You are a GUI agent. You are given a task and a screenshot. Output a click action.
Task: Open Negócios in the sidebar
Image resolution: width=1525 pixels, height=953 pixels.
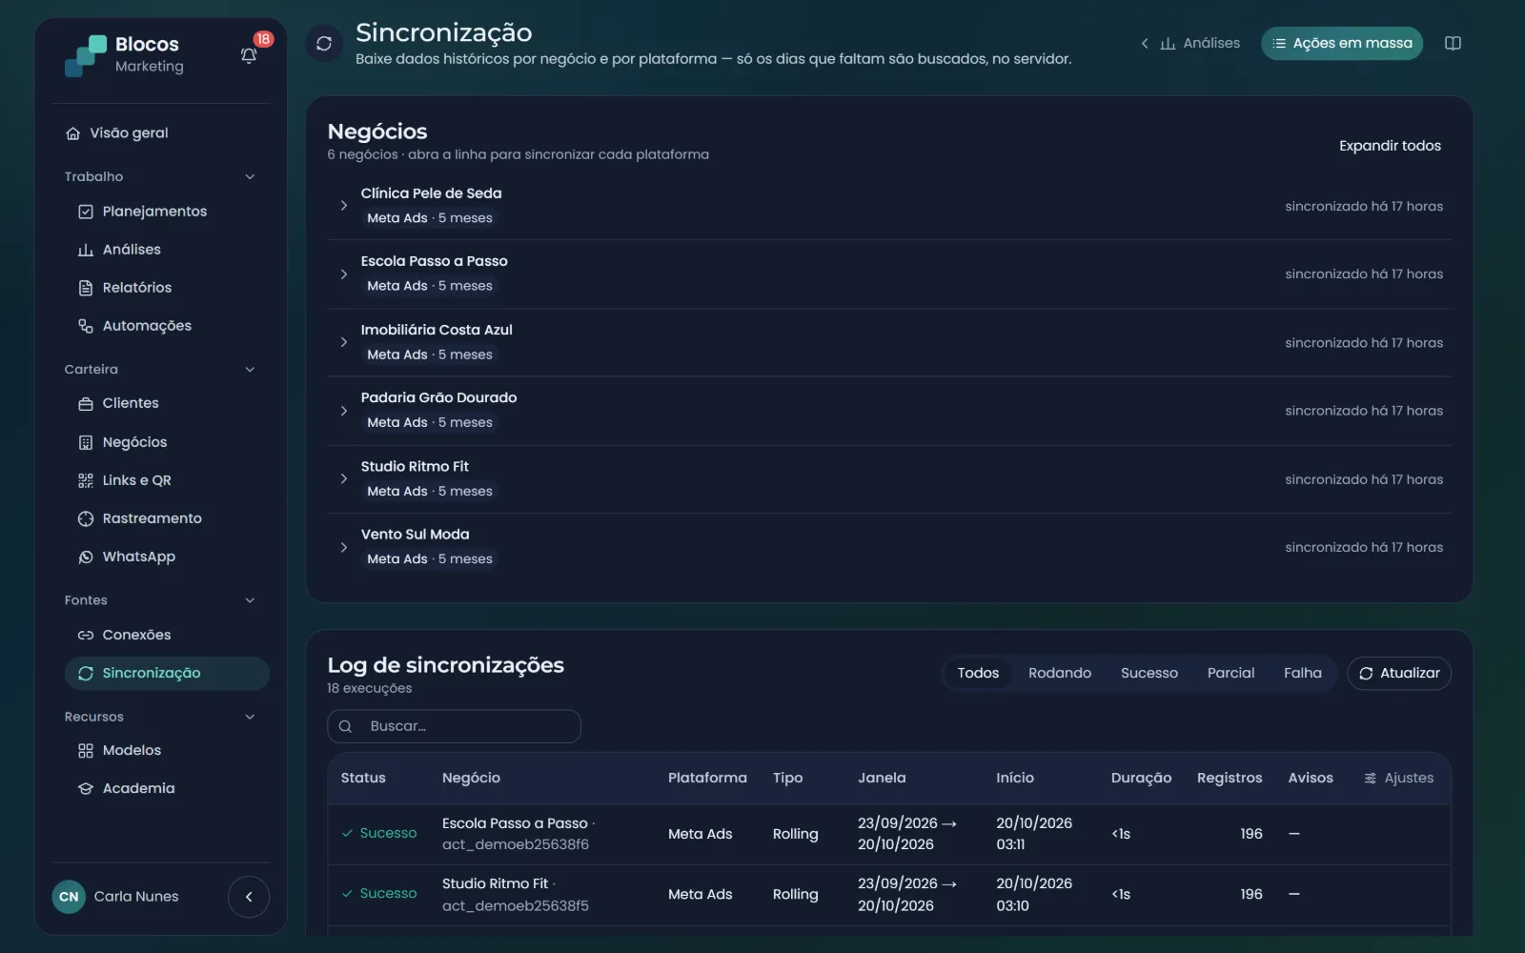(167, 442)
